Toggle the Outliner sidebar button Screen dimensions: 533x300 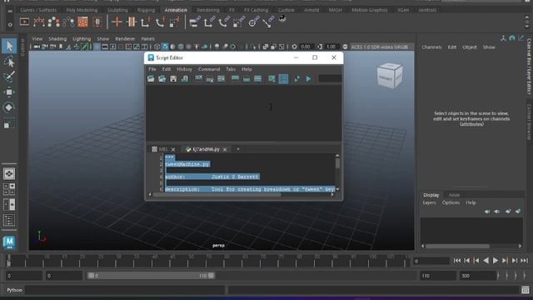(9, 220)
